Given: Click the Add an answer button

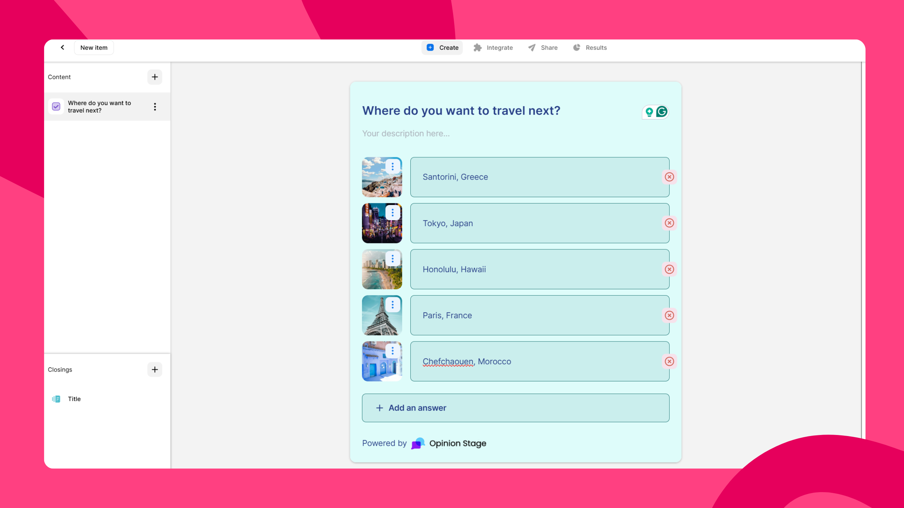Looking at the screenshot, I should tap(516, 408).
